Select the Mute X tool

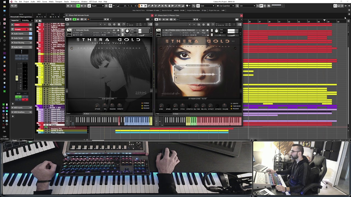(x=162, y=6)
